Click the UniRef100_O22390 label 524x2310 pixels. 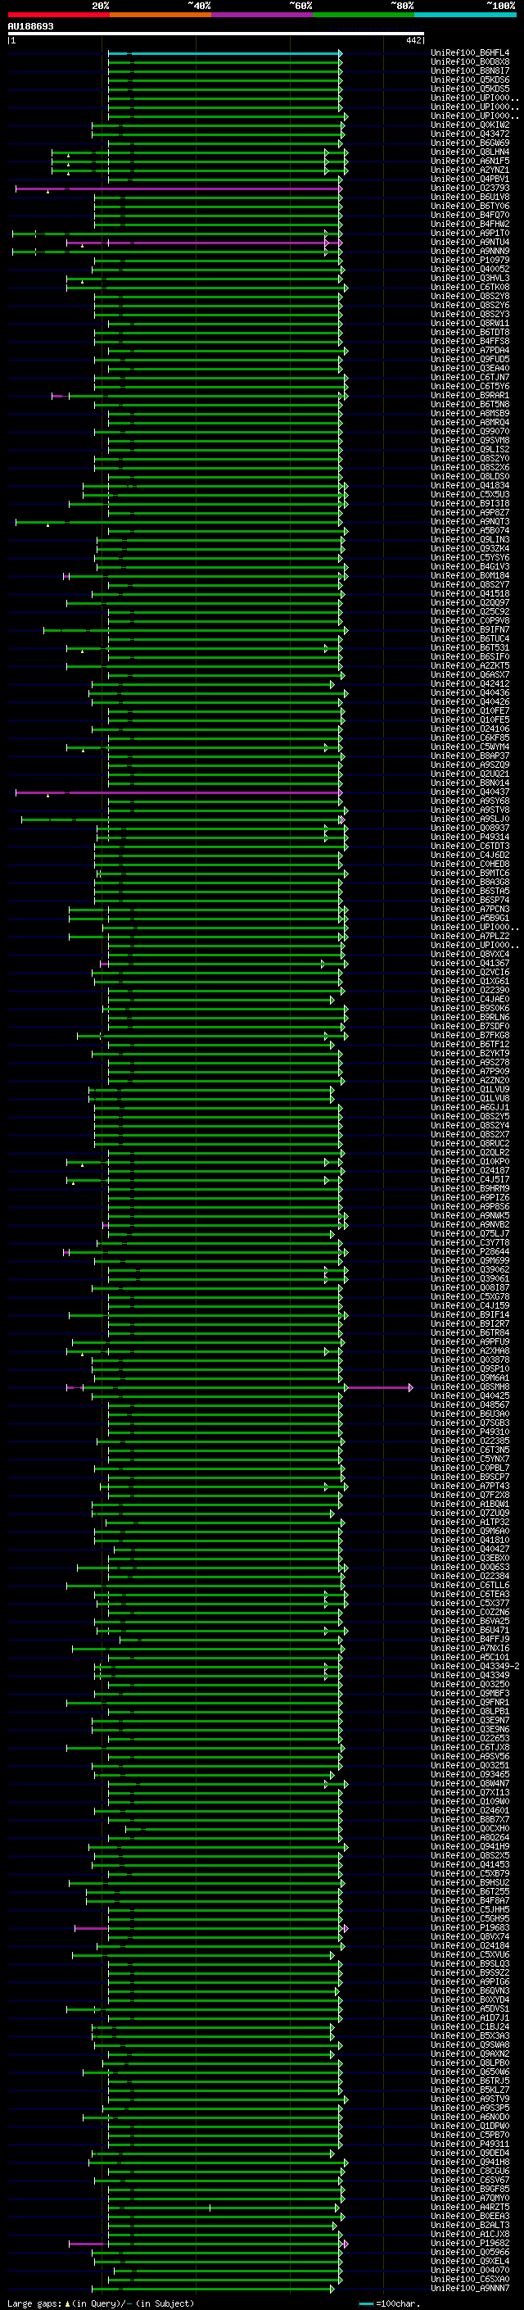469,991
